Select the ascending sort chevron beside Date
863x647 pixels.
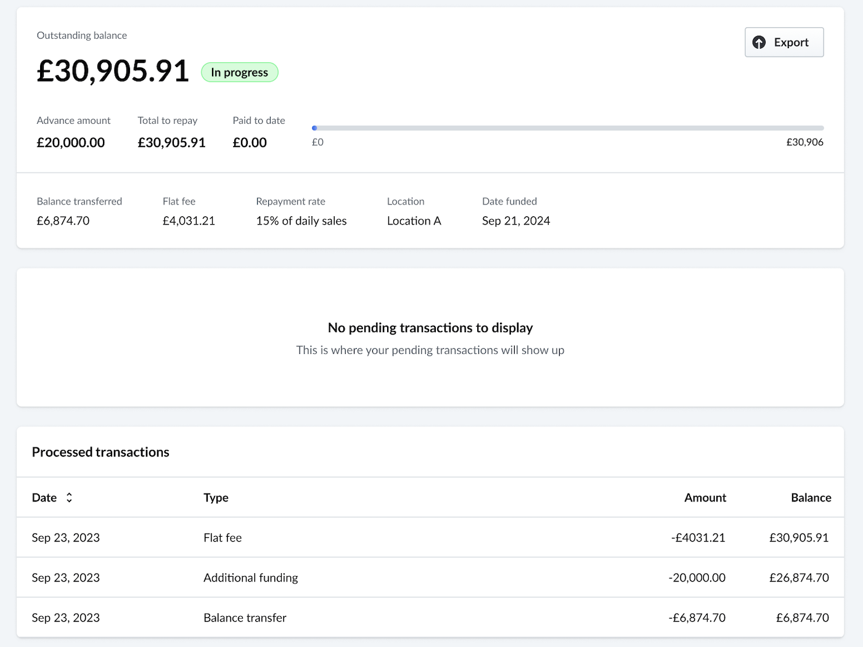click(x=69, y=494)
